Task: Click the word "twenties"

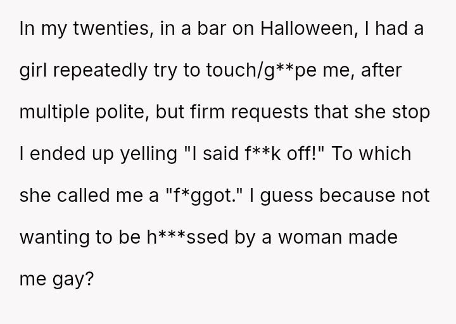Action: [110, 29]
